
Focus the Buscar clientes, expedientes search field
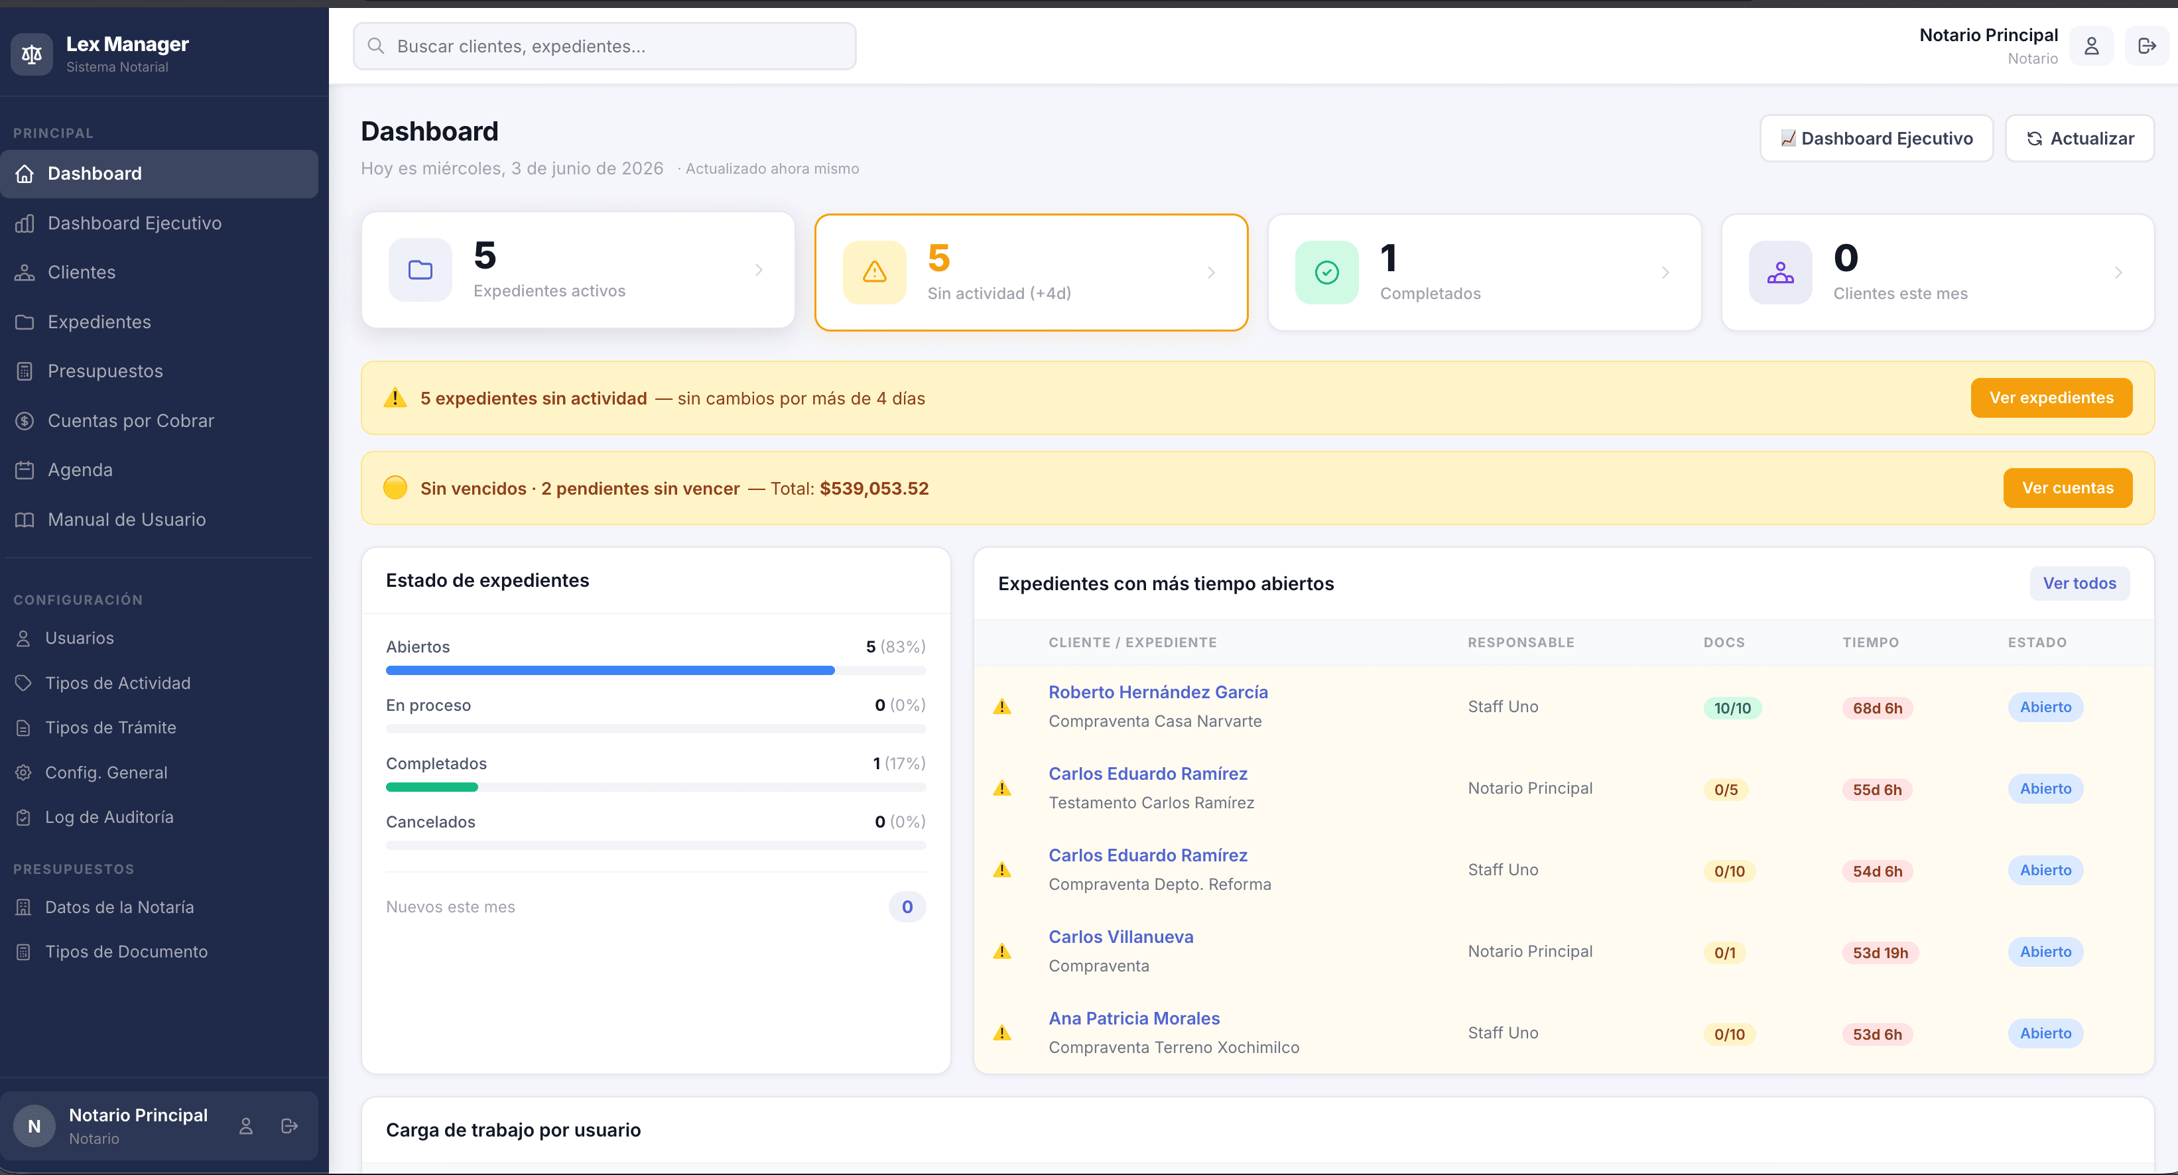[605, 46]
